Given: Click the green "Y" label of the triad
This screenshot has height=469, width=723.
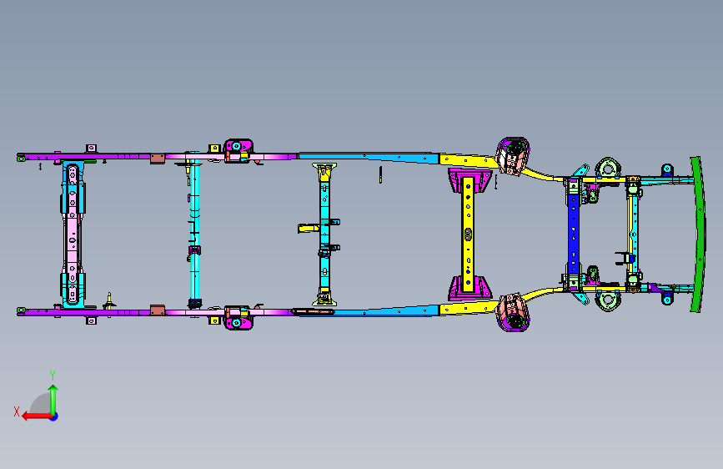Looking at the screenshot, I should pos(53,375).
